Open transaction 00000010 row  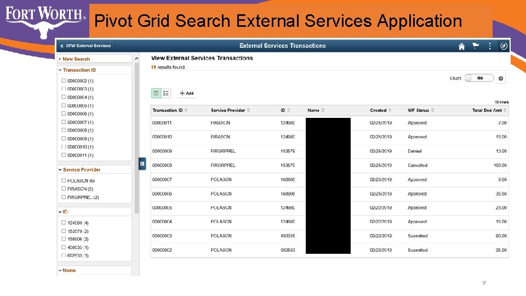pos(330,137)
